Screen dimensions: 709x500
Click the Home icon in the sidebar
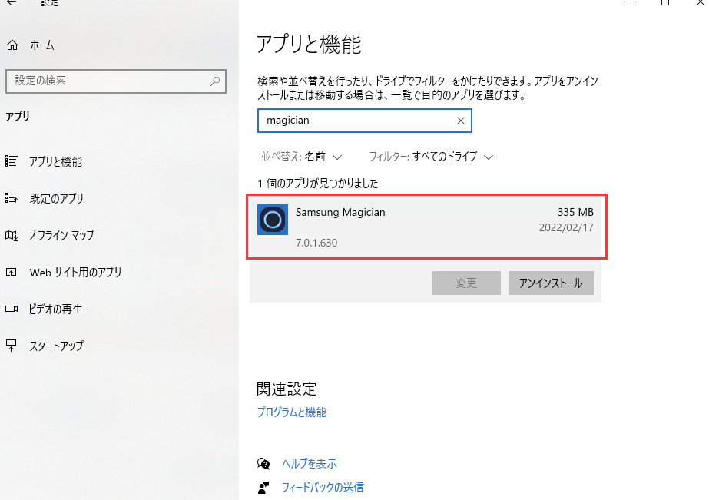click(12, 45)
